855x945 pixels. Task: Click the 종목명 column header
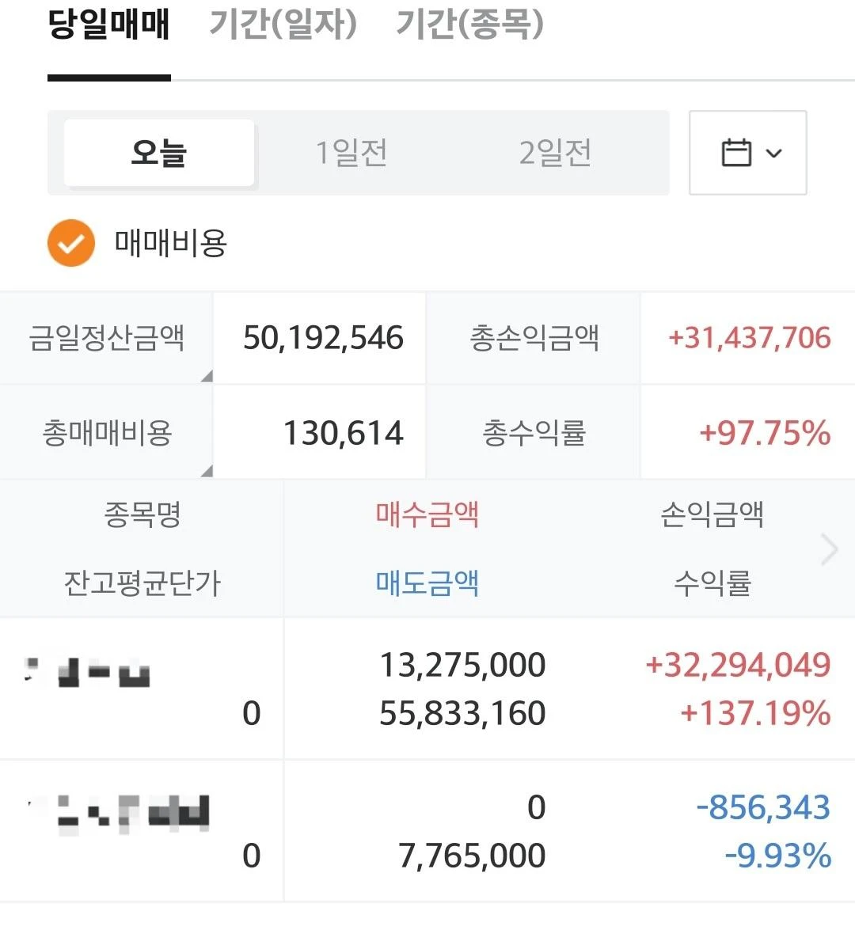[x=142, y=514]
